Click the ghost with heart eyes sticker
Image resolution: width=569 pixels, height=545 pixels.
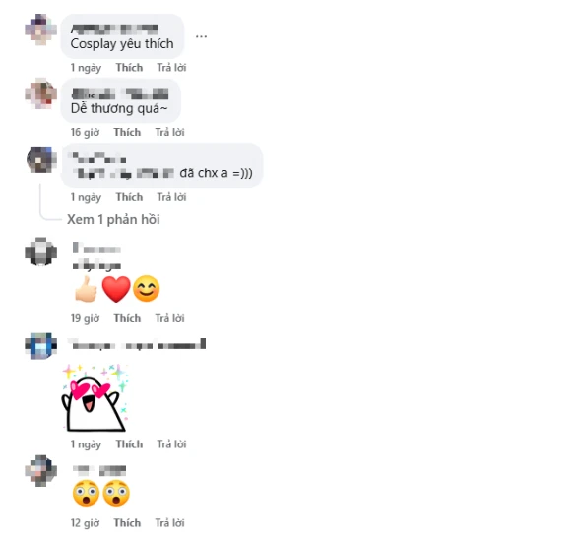(x=95, y=398)
